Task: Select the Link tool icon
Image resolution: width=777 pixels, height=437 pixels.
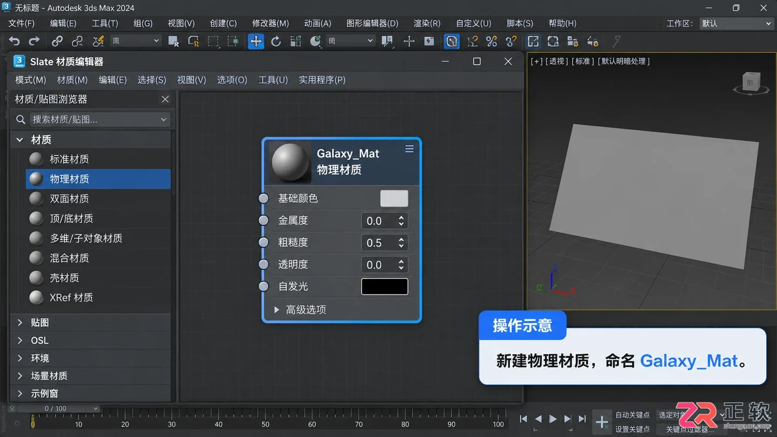Action: pos(57,41)
